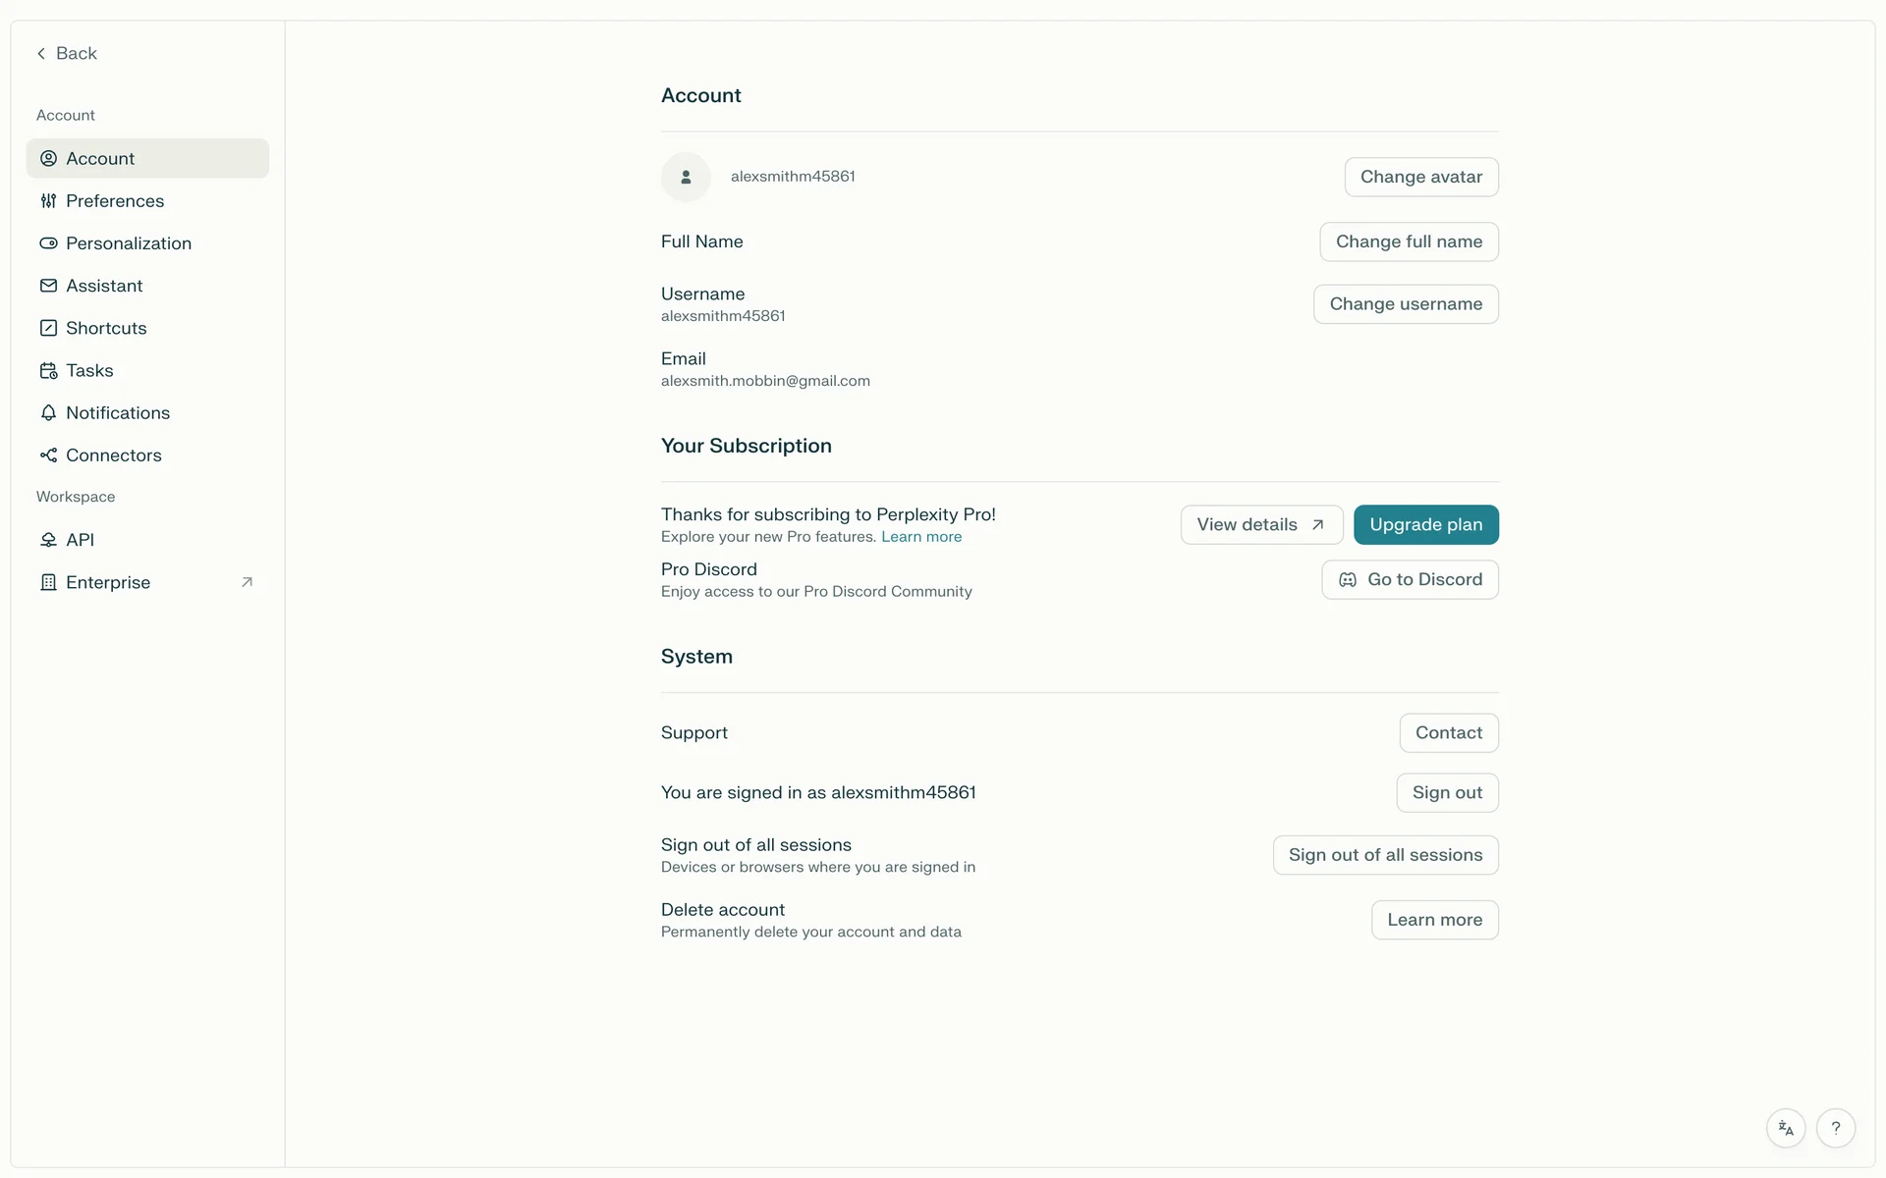Open the Shortcuts settings page

(x=106, y=328)
